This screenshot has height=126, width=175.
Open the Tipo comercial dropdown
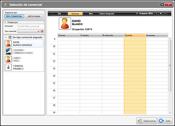pyautogui.click(x=29, y=31)
